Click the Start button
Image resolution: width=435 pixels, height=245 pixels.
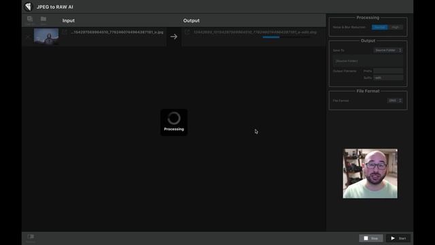(x=398, y=238)
